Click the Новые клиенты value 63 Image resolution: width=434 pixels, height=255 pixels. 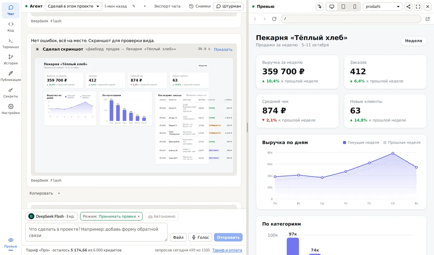(x=355, y=111)
